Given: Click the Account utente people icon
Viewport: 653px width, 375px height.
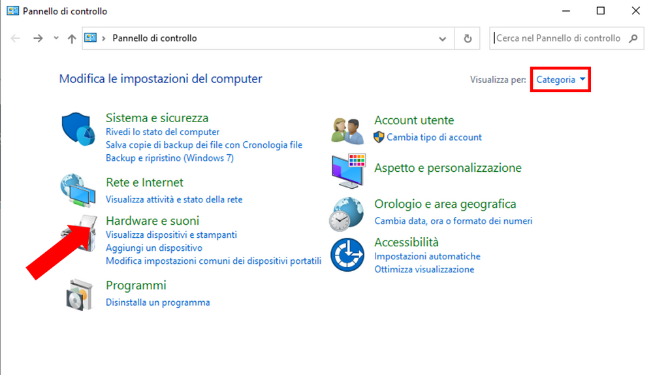Looking at the screenshot, I should [x=347, y=131].
